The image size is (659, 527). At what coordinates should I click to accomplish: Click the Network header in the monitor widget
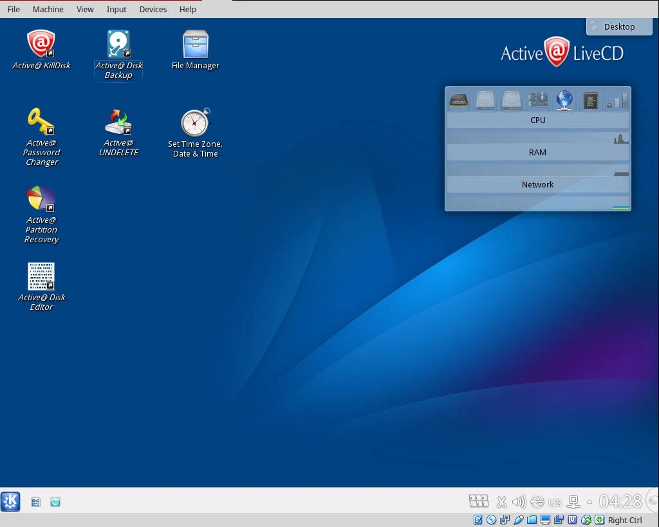(537, 185)
